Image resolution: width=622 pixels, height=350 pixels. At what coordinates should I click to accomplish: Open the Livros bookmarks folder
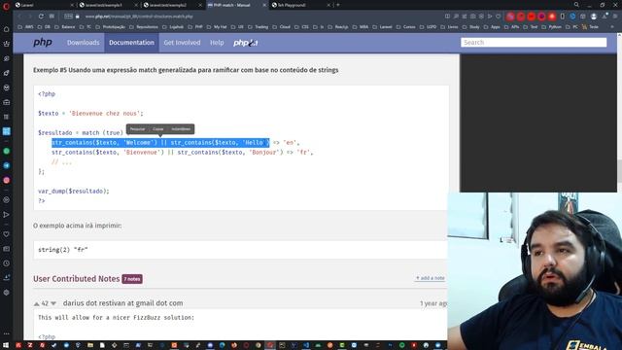tap(449, 27)
